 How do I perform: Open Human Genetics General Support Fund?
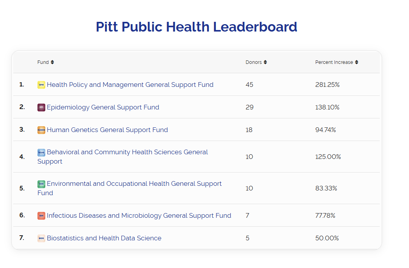[x=107, y=130]
